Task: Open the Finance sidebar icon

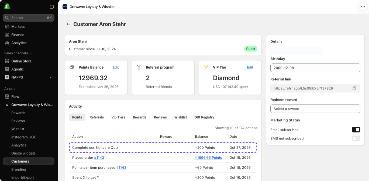Action: click(x=7, y=35)
